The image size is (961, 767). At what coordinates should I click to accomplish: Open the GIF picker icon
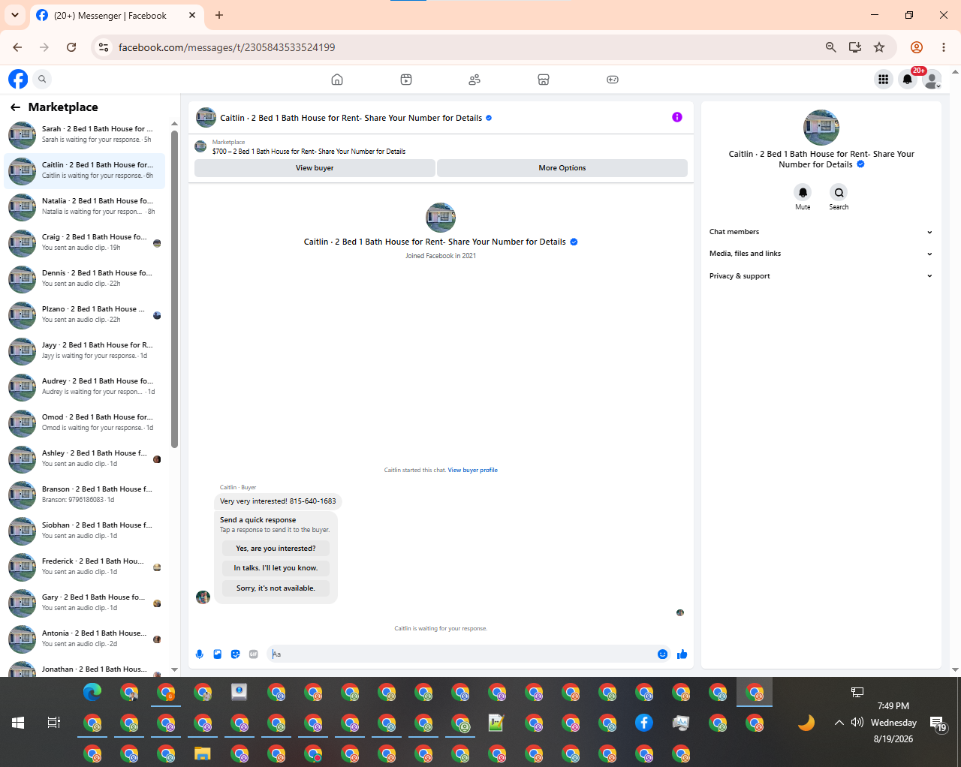pos(253,654)
